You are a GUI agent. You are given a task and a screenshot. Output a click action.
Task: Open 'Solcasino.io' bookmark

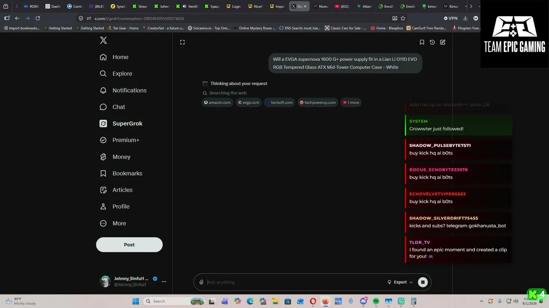[x=209, y=28]
